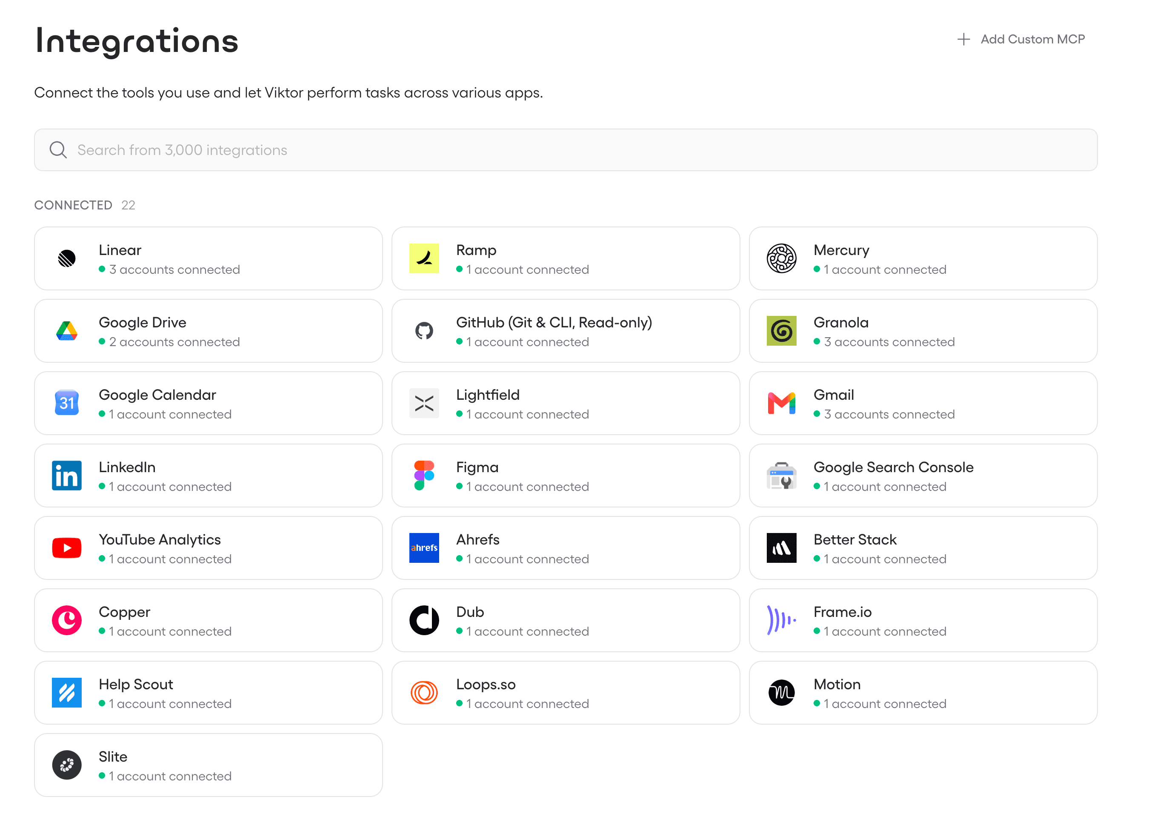Focus the Search from 3,000 integrations field
The height and width of the screenshot is (814, 1160).
pyautogui.click(x=566, y=150)
